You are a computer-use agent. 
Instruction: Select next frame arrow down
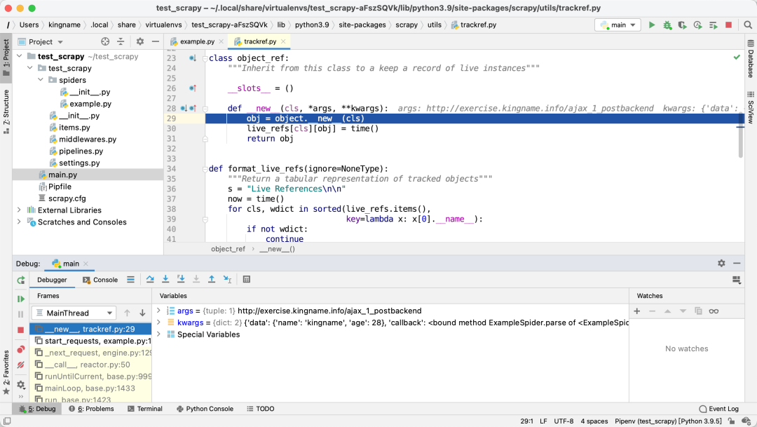(x=142, y=313)
